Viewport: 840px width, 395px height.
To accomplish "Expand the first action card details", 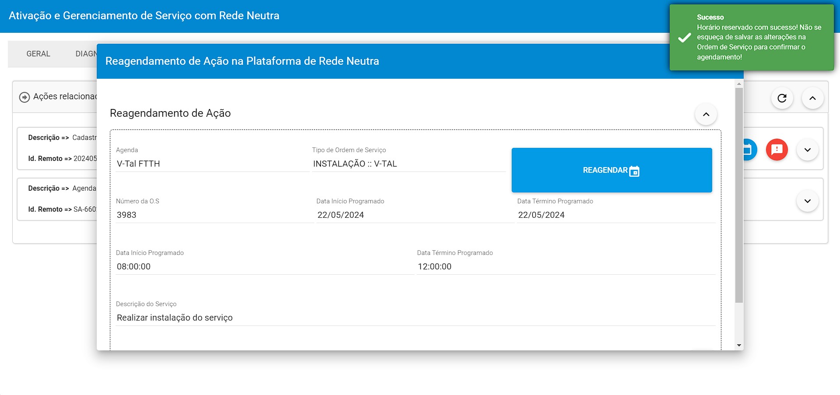I will [807, 150].
